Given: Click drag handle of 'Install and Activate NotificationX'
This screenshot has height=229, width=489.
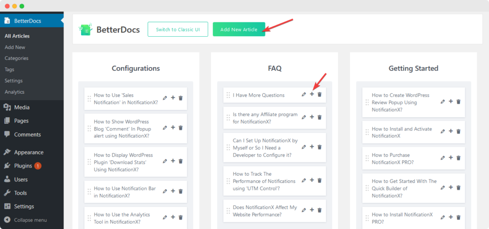Looking at the screenshot, I should (x=367, y=132).
